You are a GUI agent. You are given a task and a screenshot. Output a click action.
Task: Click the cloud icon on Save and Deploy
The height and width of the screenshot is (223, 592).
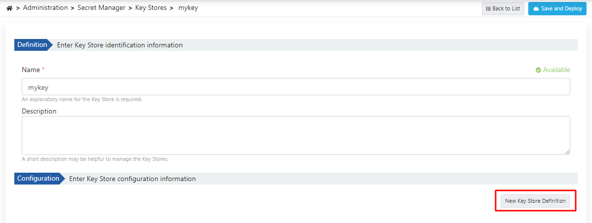(x=536, y=9)
